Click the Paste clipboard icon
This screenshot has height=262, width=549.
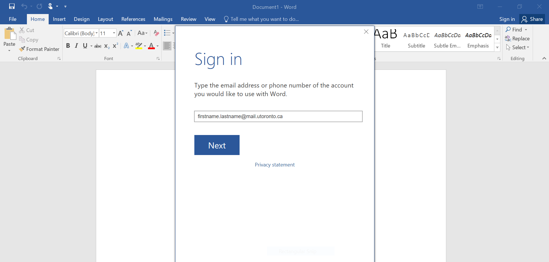[x=9, y=34]
